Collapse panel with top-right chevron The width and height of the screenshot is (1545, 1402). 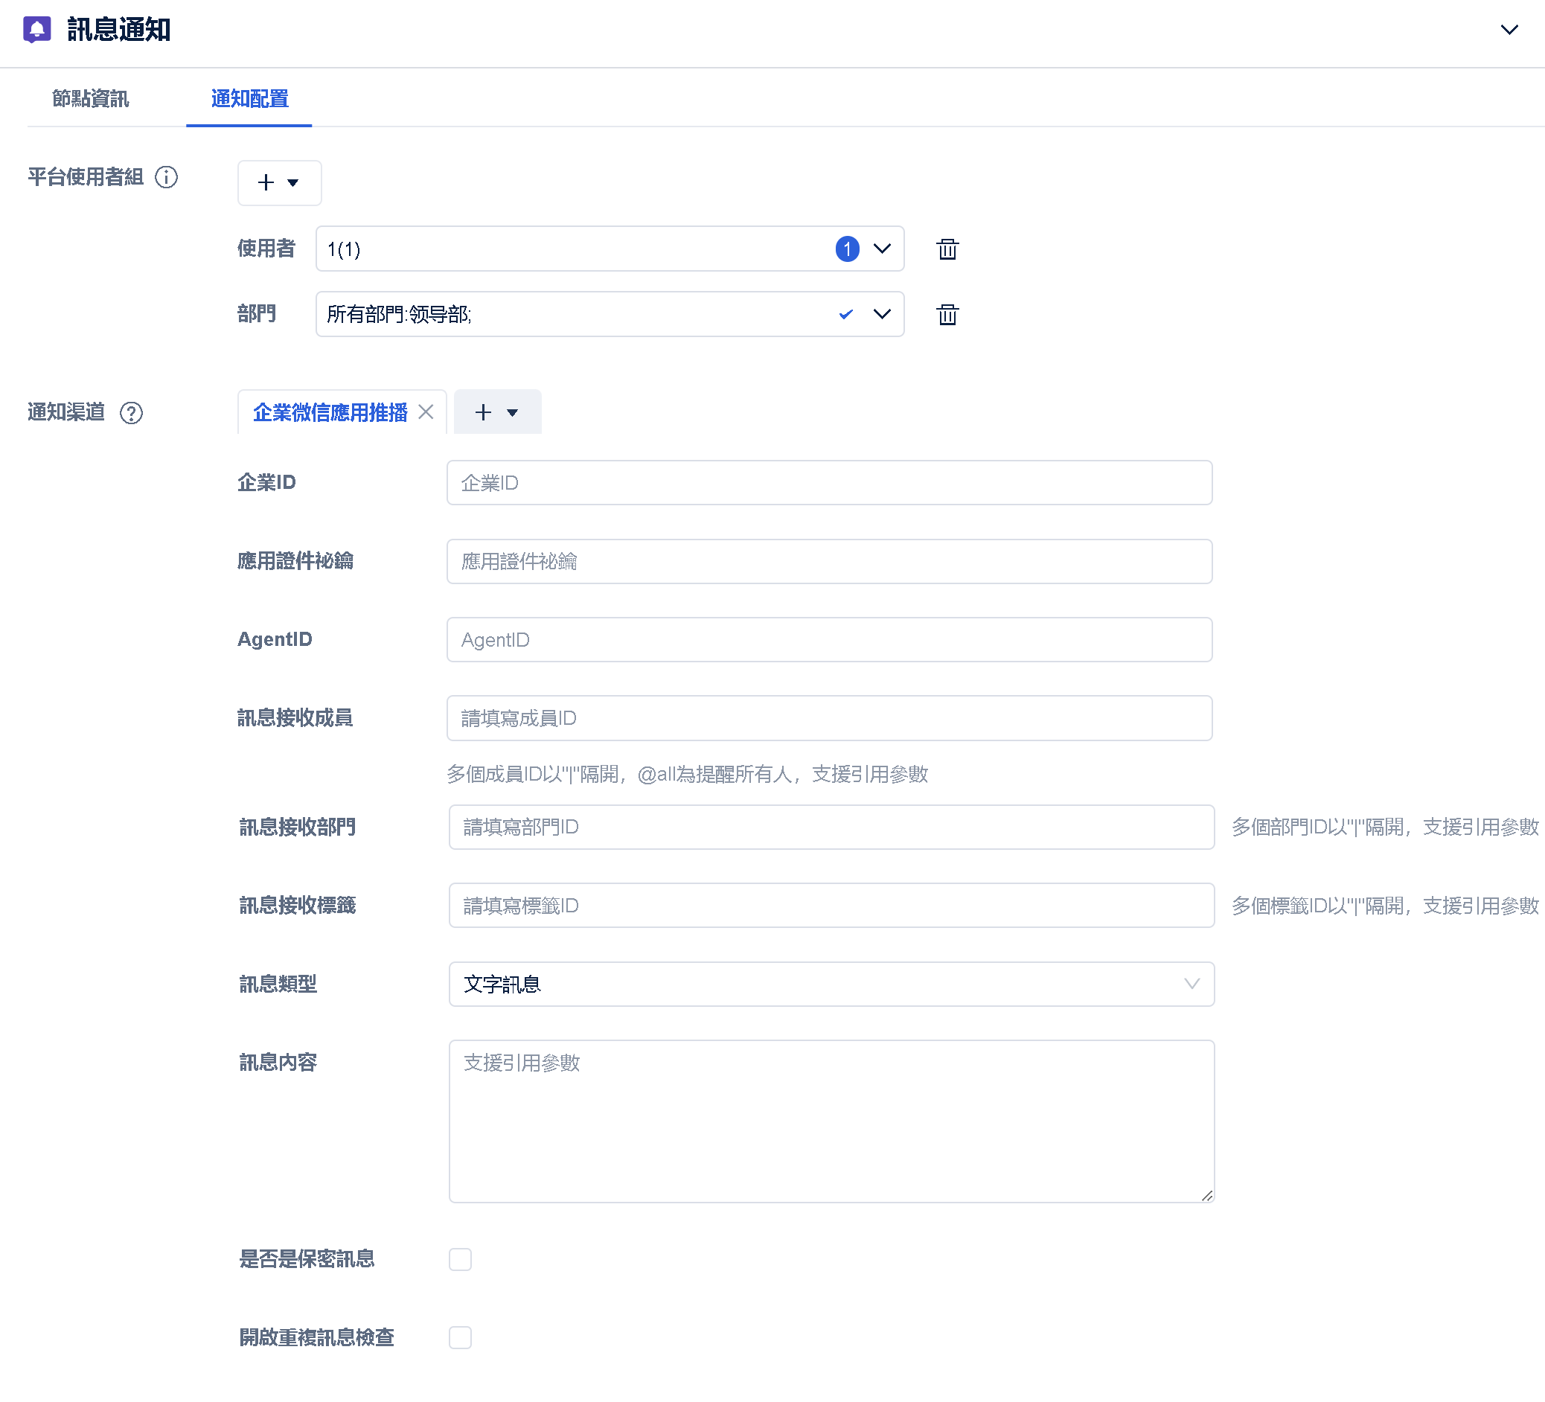(x=1509, y=30)
